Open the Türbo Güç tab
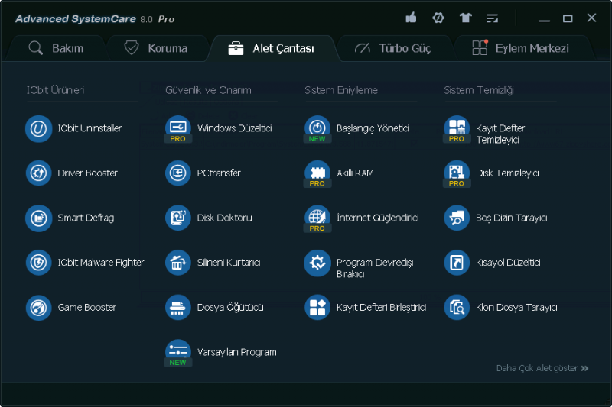 [x=393, y=48]
